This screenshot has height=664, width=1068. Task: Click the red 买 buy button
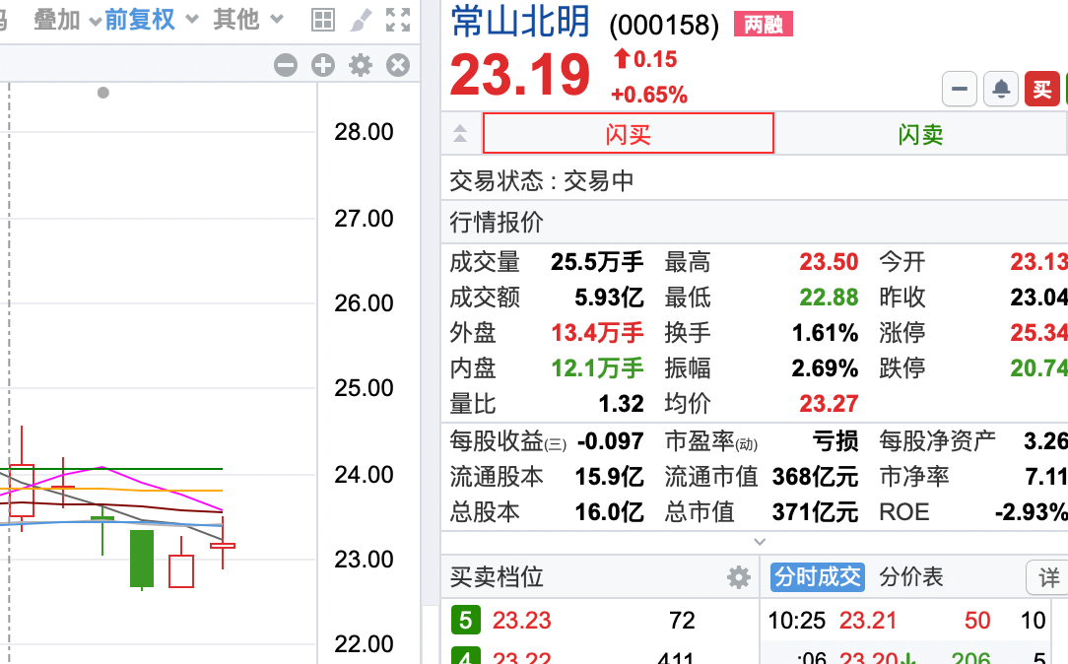tap(1042, 89)
